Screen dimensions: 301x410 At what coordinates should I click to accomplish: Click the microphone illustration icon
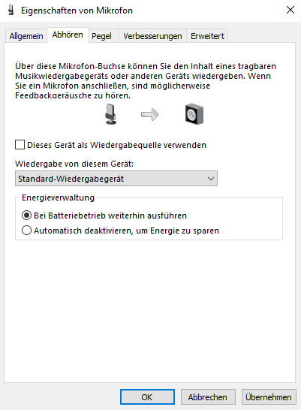click(110, 114)
